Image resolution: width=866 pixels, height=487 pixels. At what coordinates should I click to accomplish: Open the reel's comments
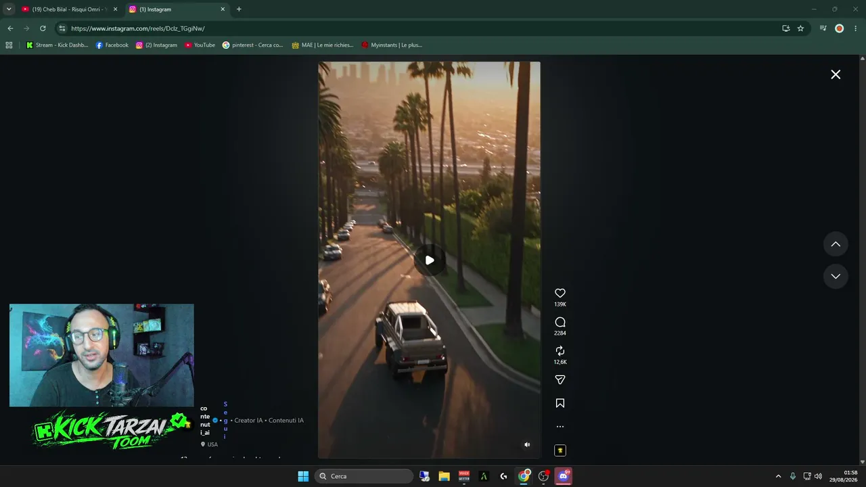(x=560, y=322)
